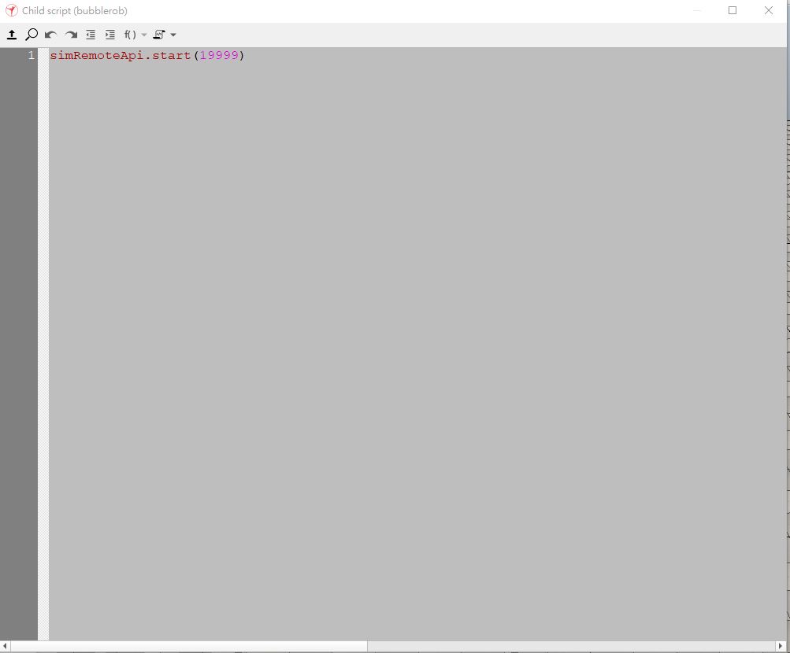Open the find magnifier tool

(32, 35)
